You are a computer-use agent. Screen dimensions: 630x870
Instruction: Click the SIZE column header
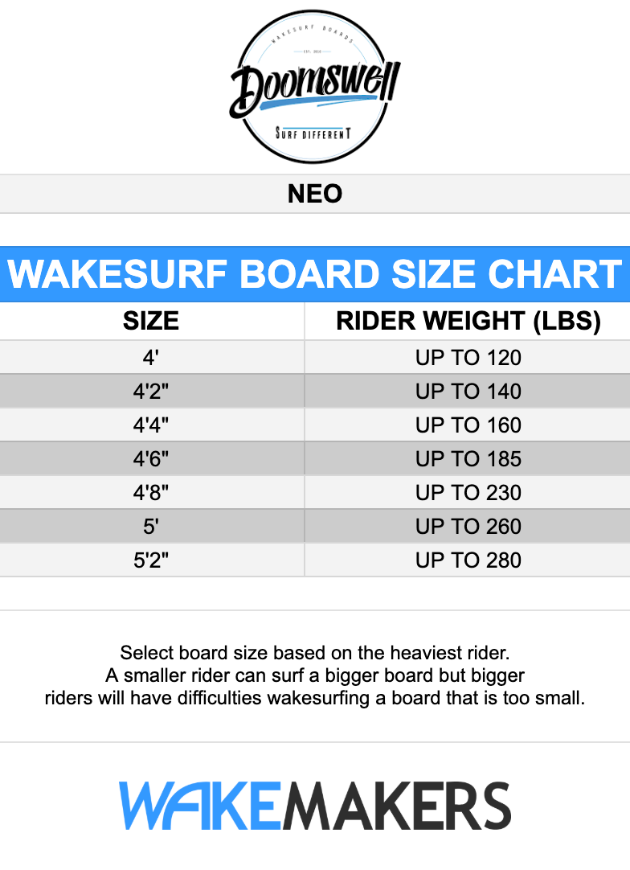[151, 322]
